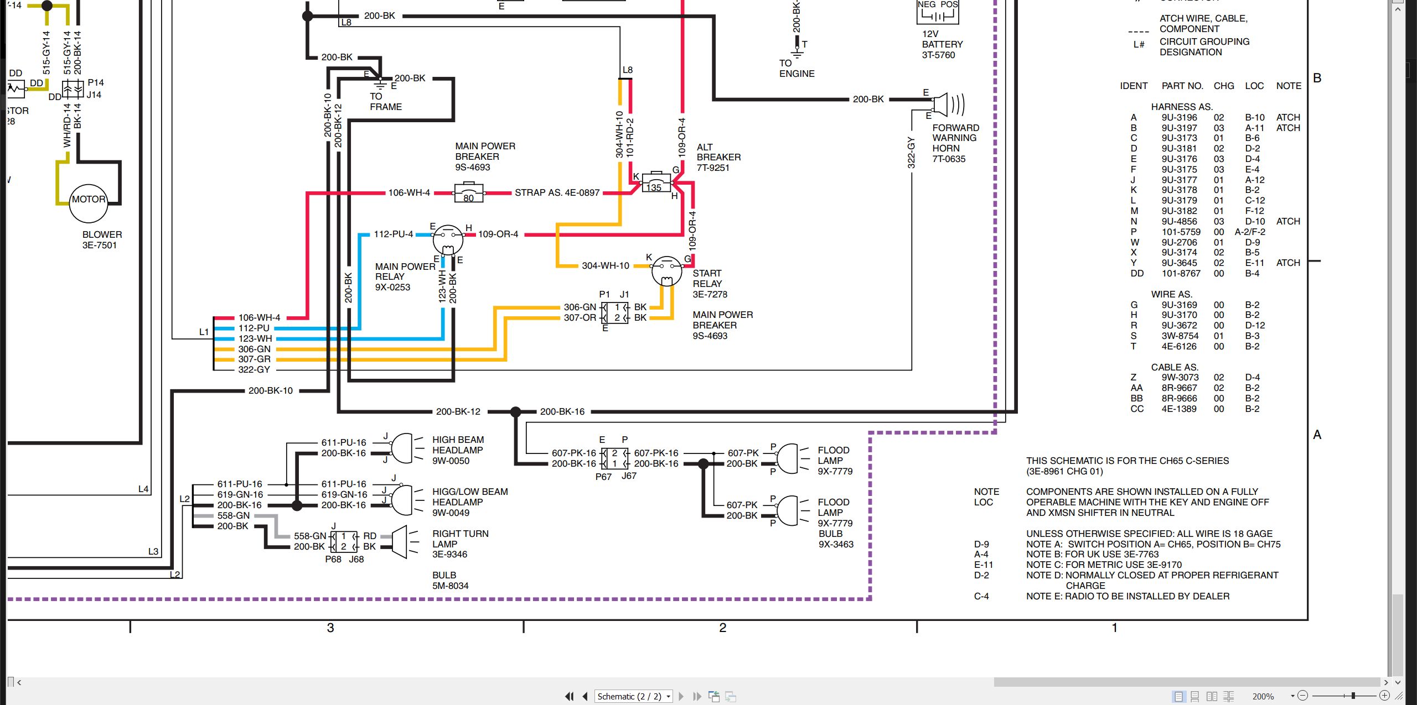Image resolution: width=1417 pixels, height=705 pixels.
Task: Click the main power breaker '80' symbol
Action: click(468, 193)
